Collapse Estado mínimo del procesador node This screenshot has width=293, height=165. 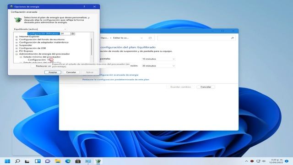pyautogui.click(x=21, y=57)
